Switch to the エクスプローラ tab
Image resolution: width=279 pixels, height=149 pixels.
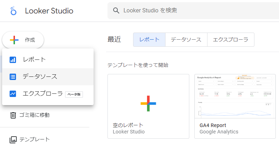click(x=231, y=40)
